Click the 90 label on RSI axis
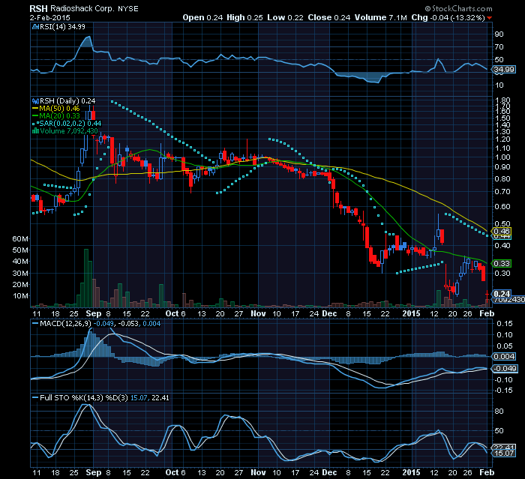This screenshot has height=479, width=525. (x=499, y=34)
